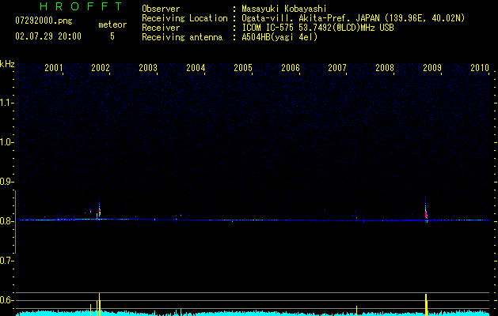Click the A504HB(yagi 4el) antenna text
Screen dimensions: 498x316
tap(279, 37)
